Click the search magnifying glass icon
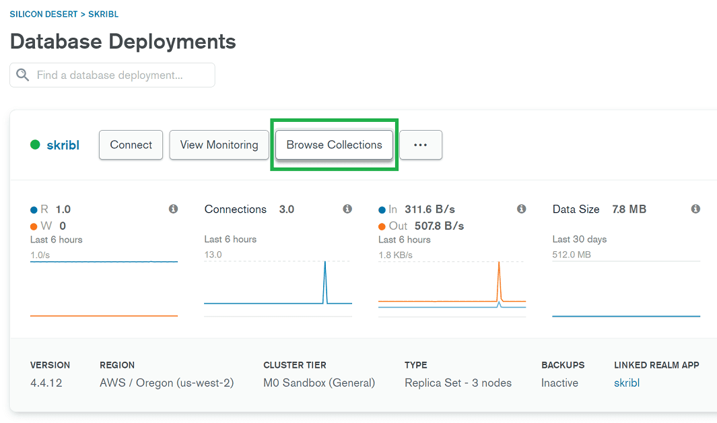Screen dimensions: 717x423 tap(23, 75)
